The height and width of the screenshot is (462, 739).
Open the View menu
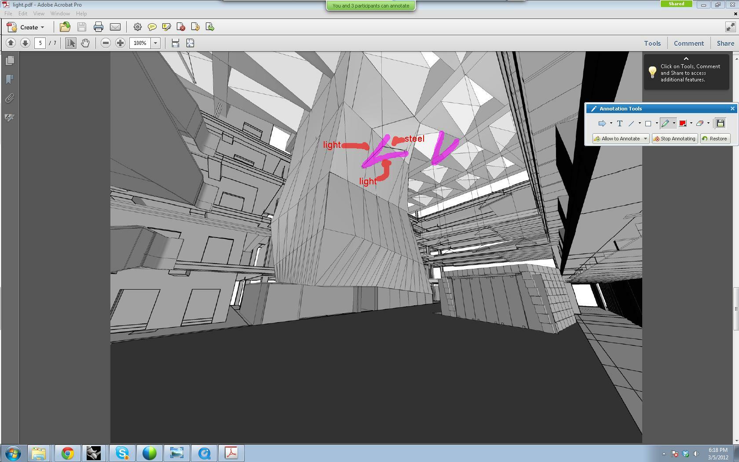click(x=39, y=14)
